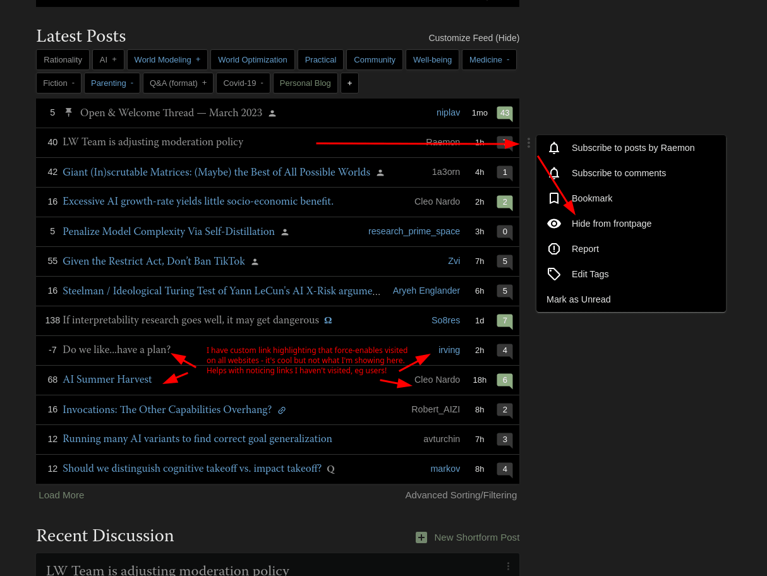Choose Subscribe to comments menu entry
Screen dimensions: 767x576
[619, 173]
